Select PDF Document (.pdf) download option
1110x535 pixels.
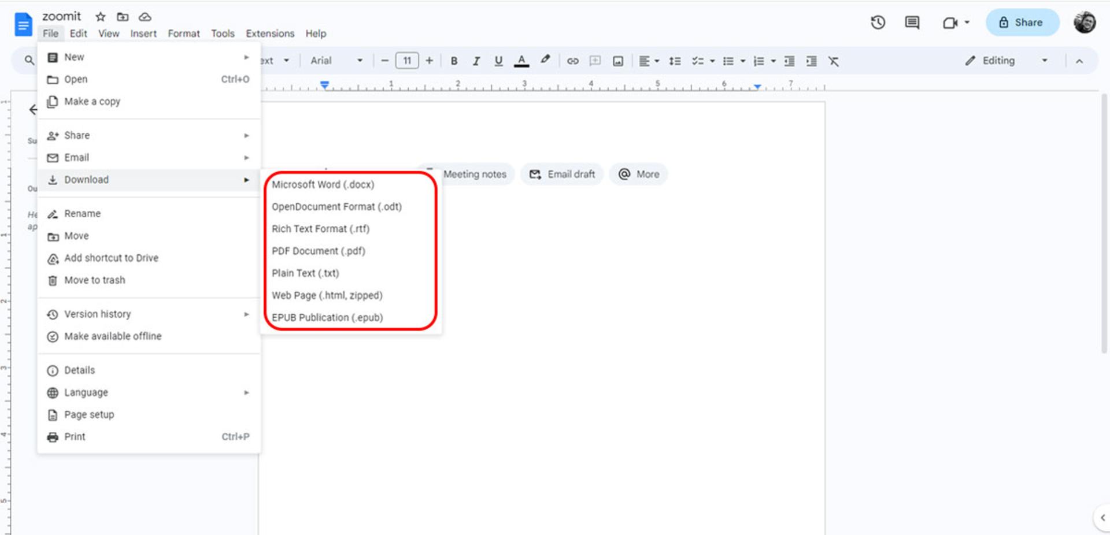pyautogui.click(x=319, y=251)
